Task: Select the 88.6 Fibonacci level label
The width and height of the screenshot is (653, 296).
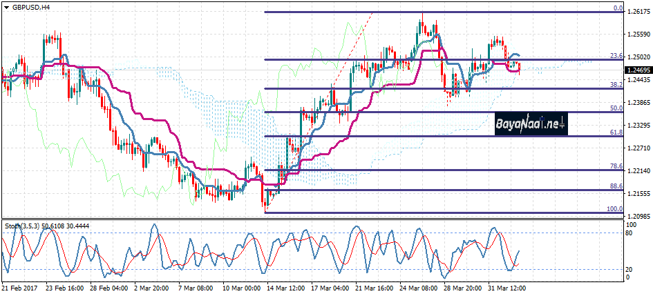Action: point(617,186)
